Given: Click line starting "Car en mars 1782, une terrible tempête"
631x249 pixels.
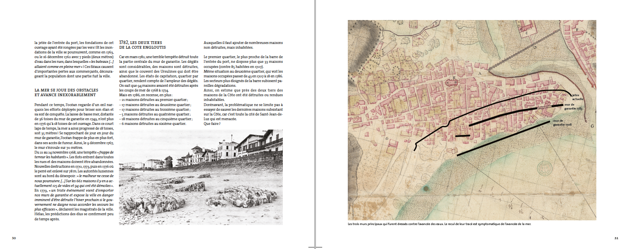Looking at the screenshot, I should (x=159, y=57).
